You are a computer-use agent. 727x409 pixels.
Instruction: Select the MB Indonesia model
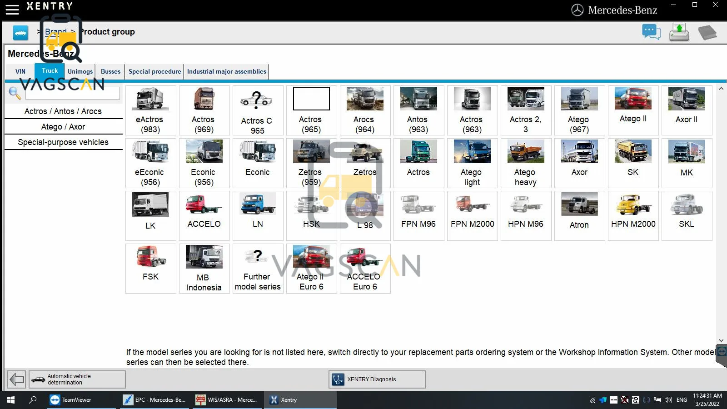pos(204,269)
